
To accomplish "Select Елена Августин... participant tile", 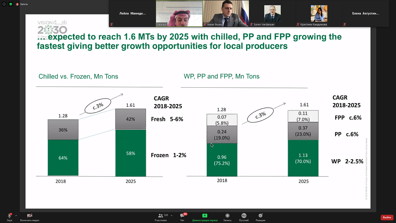I will coord(366,13).
